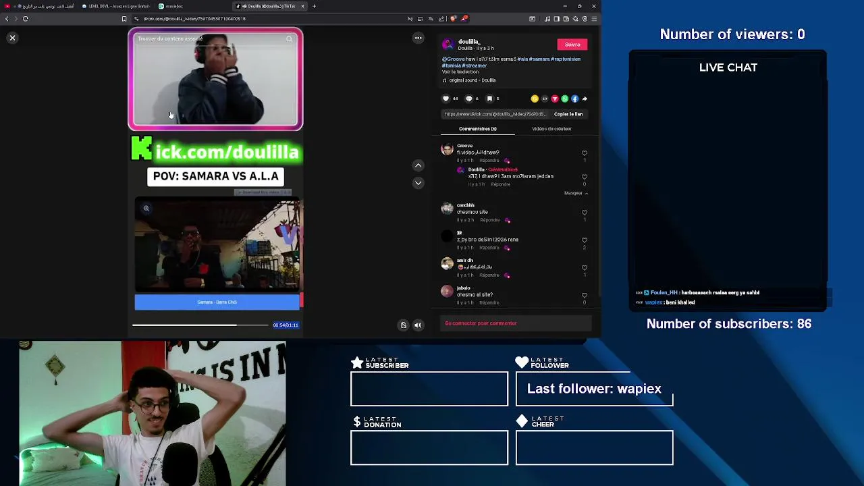Open Groove's commenter avatar
This screenshot has height=486, width=864.
(x=448, y=150)
